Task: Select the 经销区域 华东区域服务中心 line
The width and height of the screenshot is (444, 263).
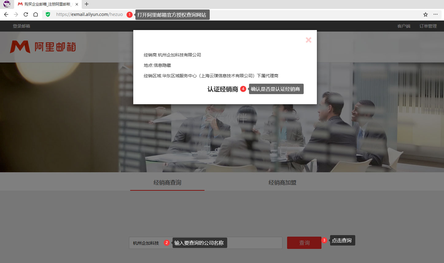Action: [x=211, y=76]
